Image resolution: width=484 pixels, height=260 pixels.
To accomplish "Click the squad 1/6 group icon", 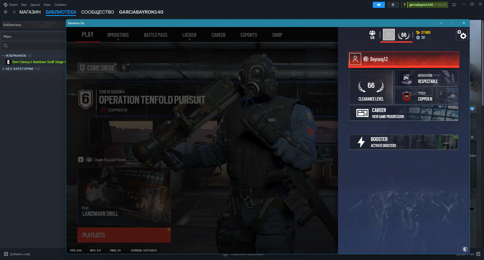I will (x=372, y=35).
